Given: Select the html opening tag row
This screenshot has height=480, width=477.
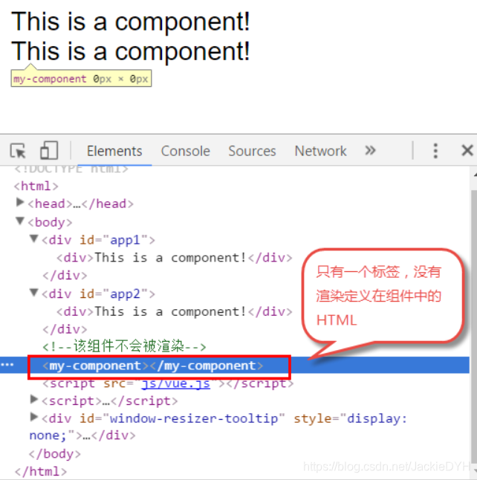Looking at the screenshot, I should 36,186.
